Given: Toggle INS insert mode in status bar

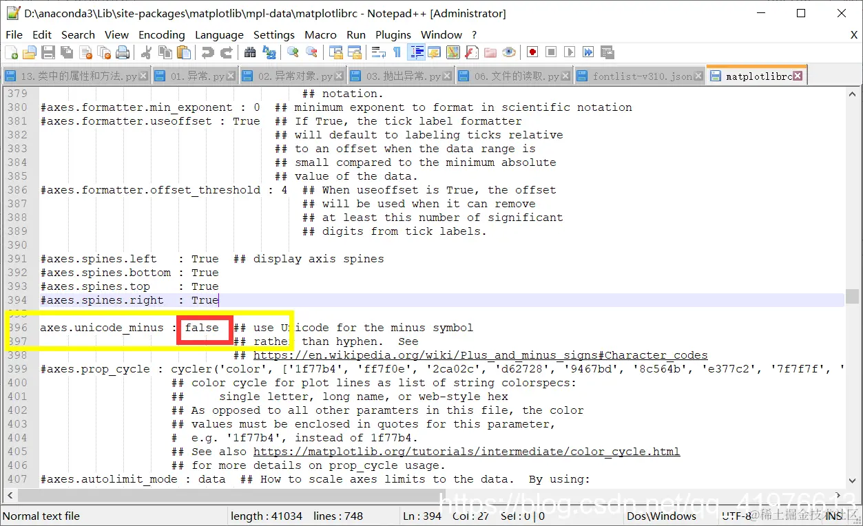Looking at the screenshot, I should [834, 516].
